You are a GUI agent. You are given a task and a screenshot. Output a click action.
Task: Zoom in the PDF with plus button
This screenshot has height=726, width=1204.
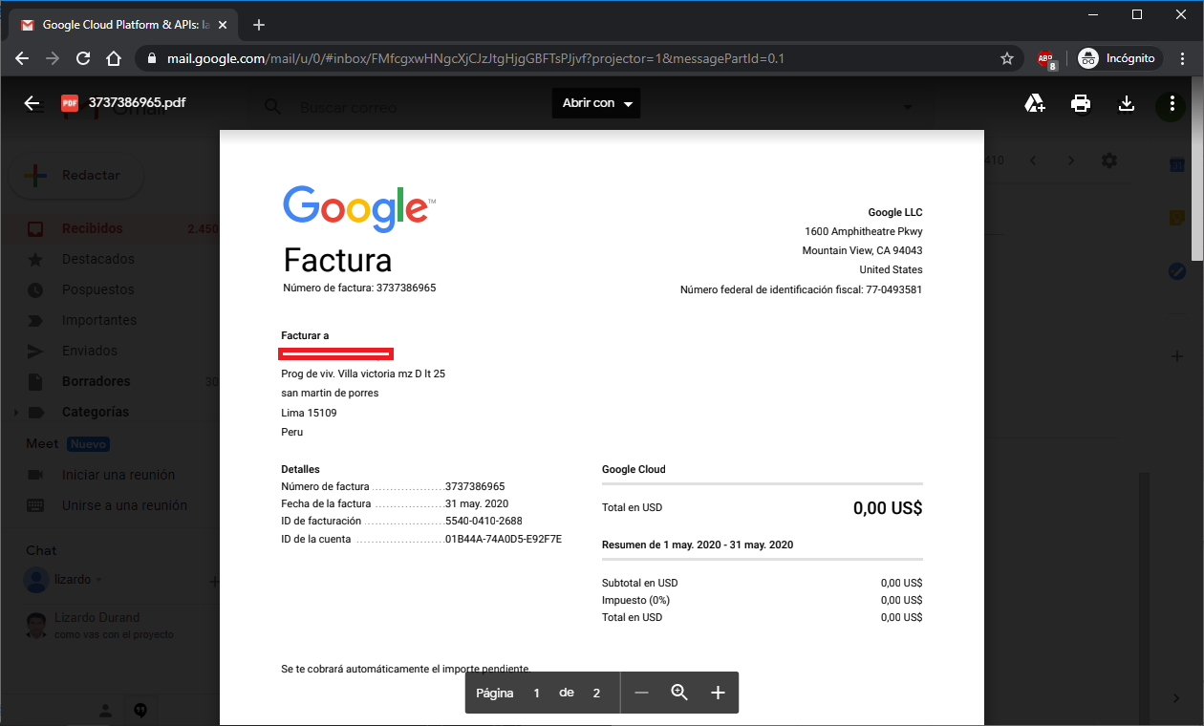click(x=719, y=693)
